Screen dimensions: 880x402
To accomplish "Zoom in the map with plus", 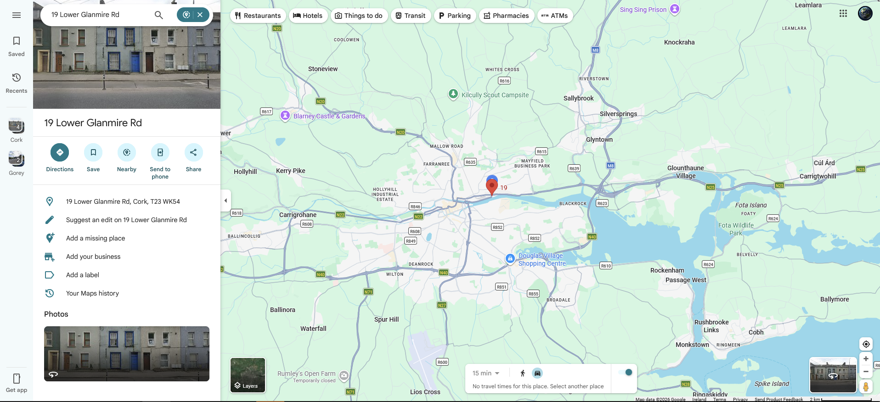I will click(x=866, y=359).
